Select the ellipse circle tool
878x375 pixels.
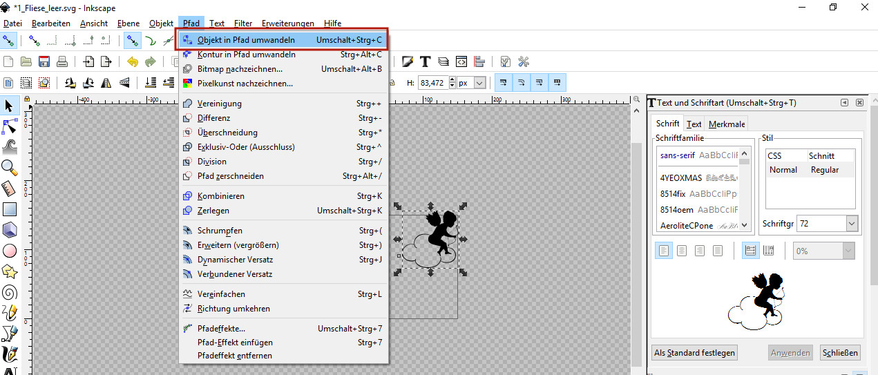point(10,250)
